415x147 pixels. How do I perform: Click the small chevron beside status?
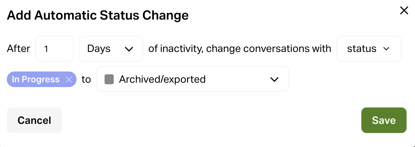coord(386,49)
